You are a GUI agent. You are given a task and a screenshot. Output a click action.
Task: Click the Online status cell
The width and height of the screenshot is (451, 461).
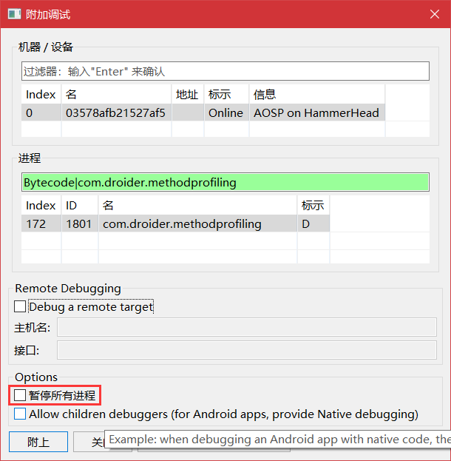pyautogui.click(x=226, y=112)
